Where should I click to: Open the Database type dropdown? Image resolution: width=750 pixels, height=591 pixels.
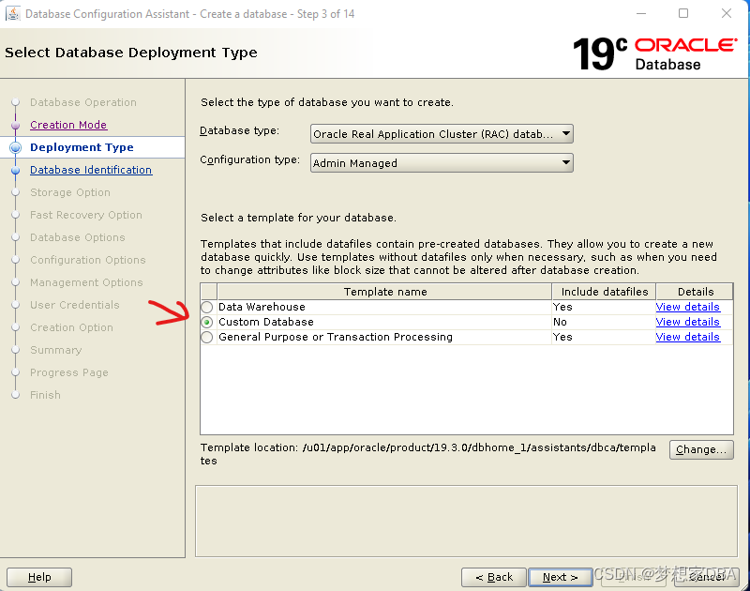(x=442, y=134)
